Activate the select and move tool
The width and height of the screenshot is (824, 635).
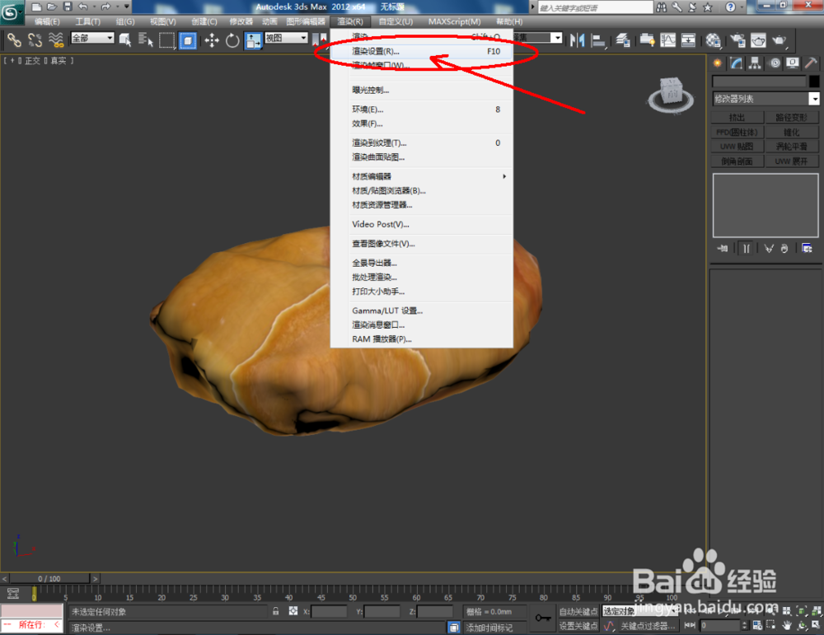212,40
